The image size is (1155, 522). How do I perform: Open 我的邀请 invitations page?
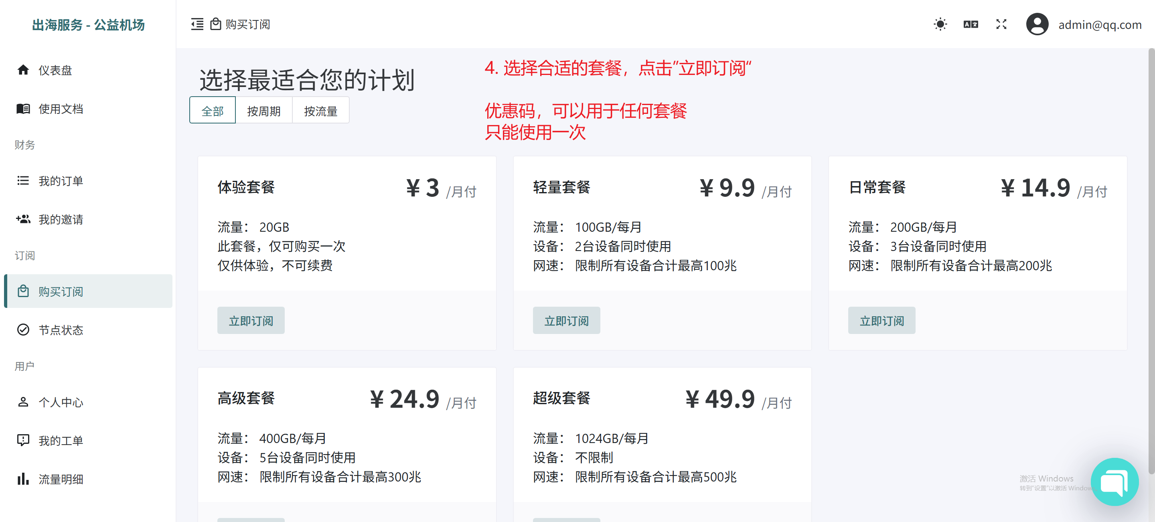[x=61, y=219]
